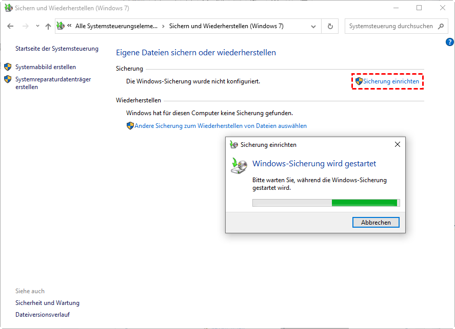The height and width of the screenshot is (329, 455).
Task: Click Sicherung einrichten link
Action: click(x=391, y=81)
